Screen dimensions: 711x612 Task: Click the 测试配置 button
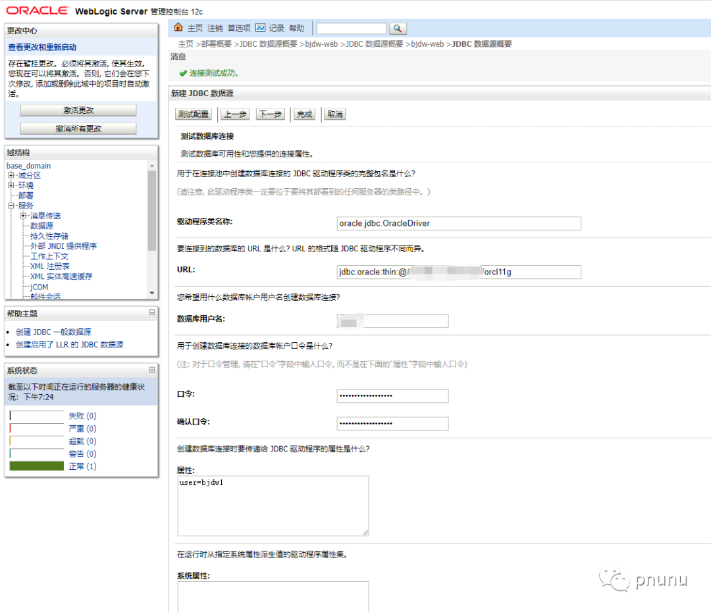194,115
